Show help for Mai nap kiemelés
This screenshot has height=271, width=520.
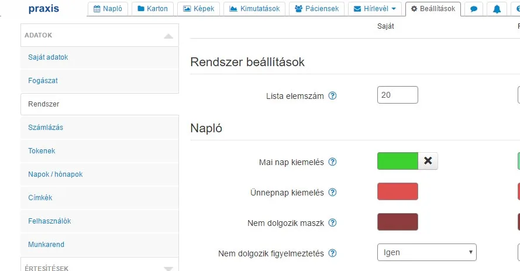tap(332, 162)
